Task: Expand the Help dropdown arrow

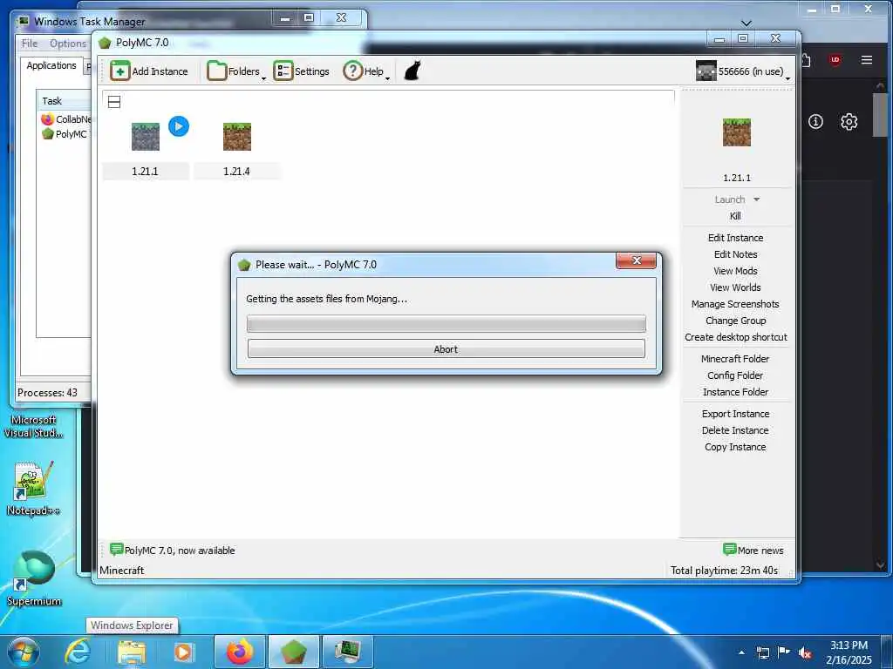Action: [387, 78]
